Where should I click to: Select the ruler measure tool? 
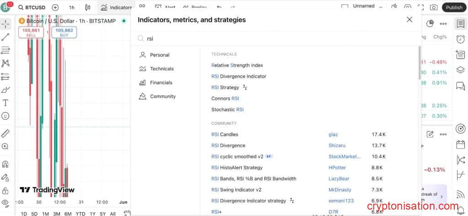point(5,133)
